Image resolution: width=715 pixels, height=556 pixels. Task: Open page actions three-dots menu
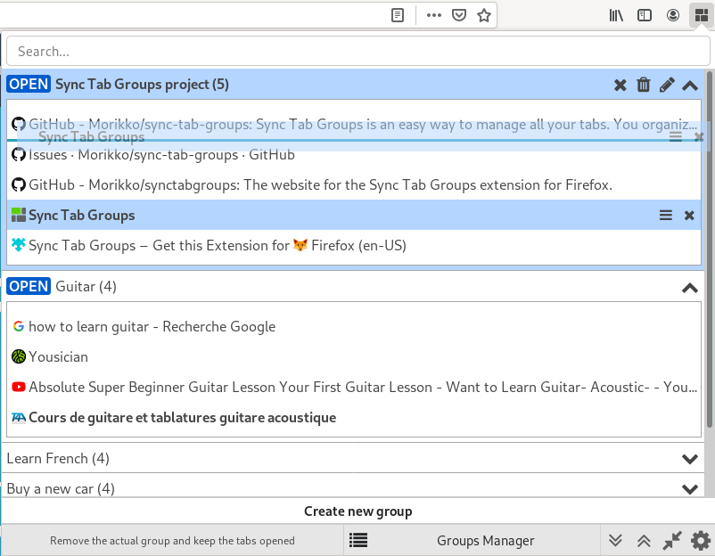coord(433,15)
